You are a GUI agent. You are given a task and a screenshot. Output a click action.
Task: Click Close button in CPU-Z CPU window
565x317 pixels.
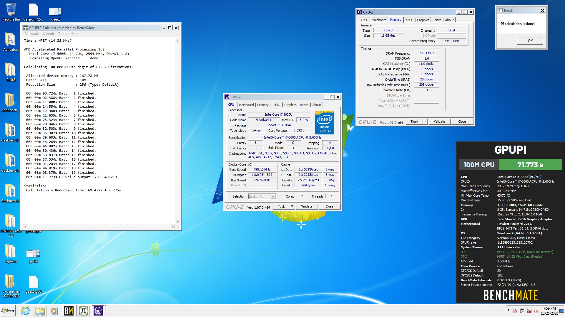click(x=329, y=206)
